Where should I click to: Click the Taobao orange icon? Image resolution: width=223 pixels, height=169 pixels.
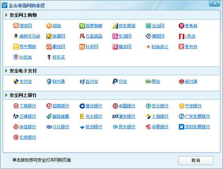pos(16,26)
